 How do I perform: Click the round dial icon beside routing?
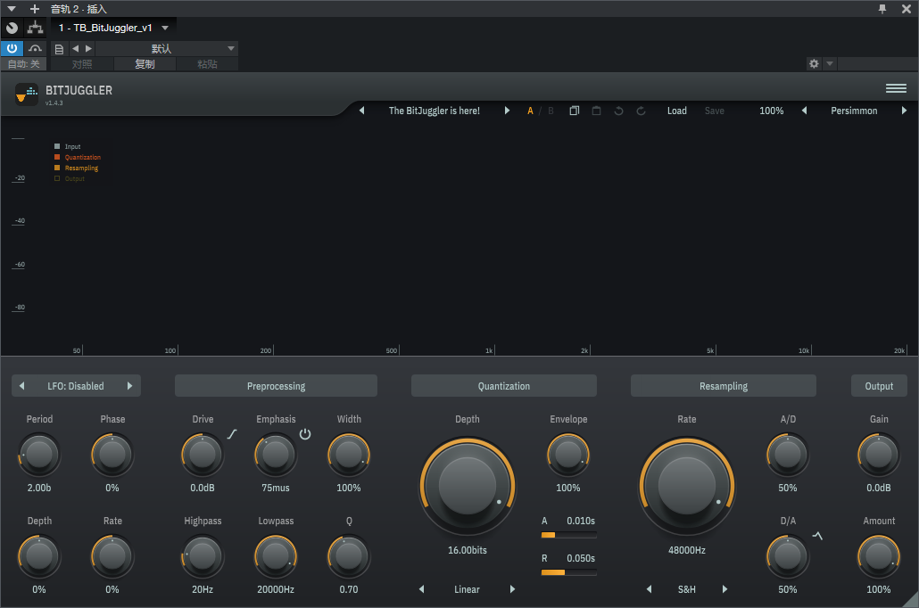click(12, 28)
